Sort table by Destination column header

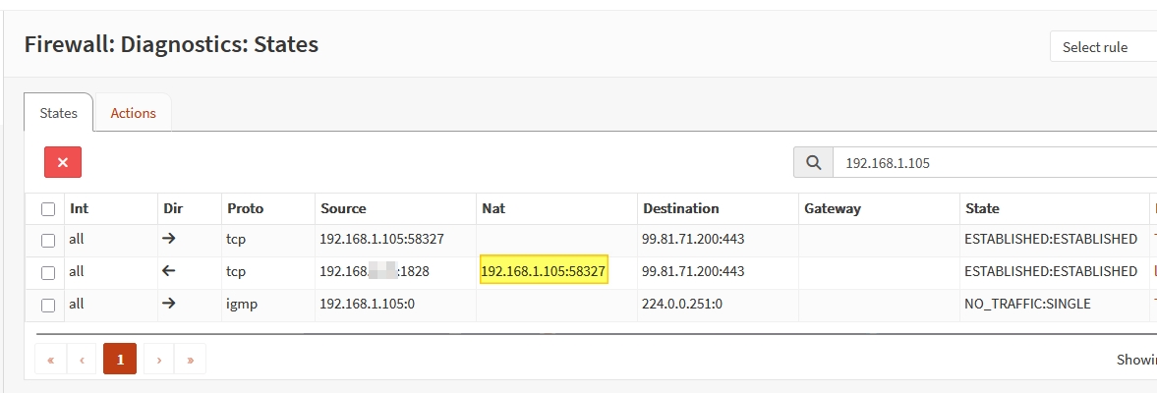tap(680, 208)
